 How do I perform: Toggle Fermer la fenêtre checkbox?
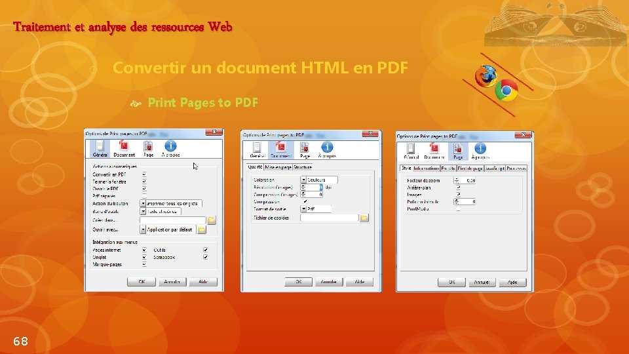coord(144,182)
